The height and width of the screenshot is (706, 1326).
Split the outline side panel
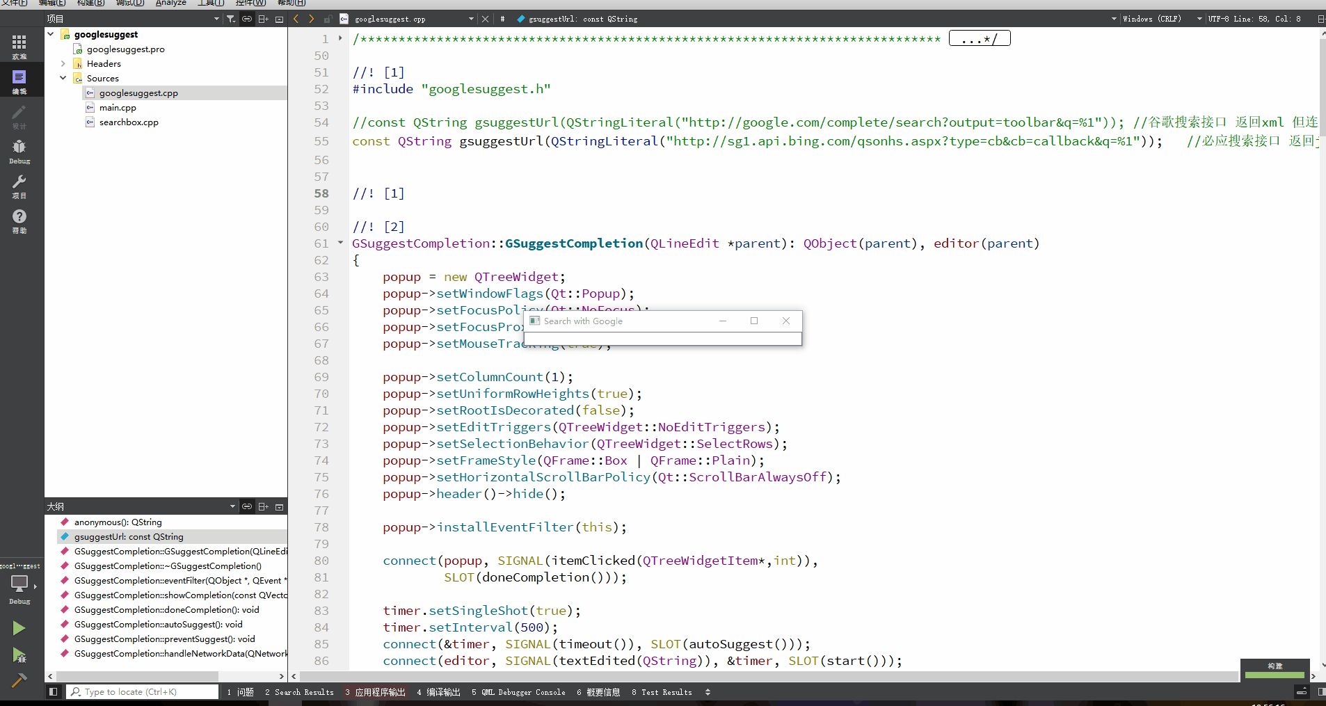(x=263, y=506)
